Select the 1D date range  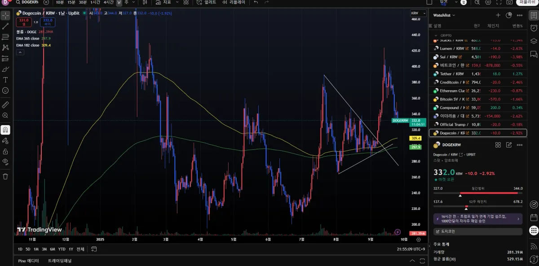point(20,249)
